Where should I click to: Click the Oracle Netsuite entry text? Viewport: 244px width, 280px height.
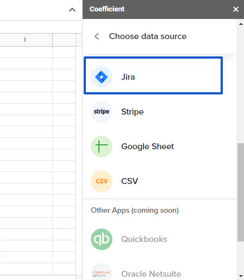coord(151,274)
